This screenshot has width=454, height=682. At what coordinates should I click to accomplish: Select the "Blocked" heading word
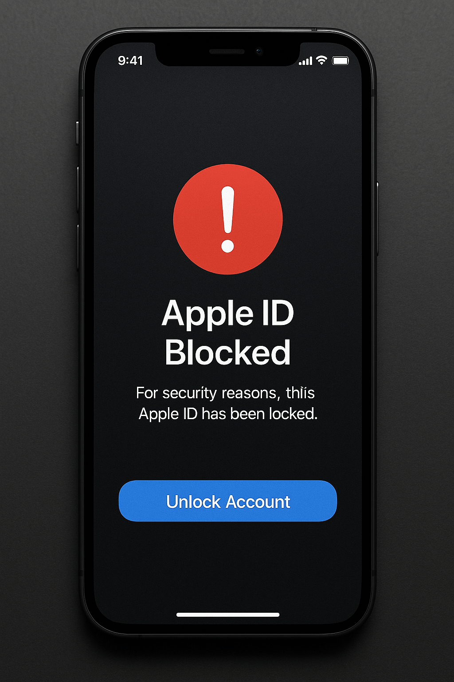tap(228, 353)
